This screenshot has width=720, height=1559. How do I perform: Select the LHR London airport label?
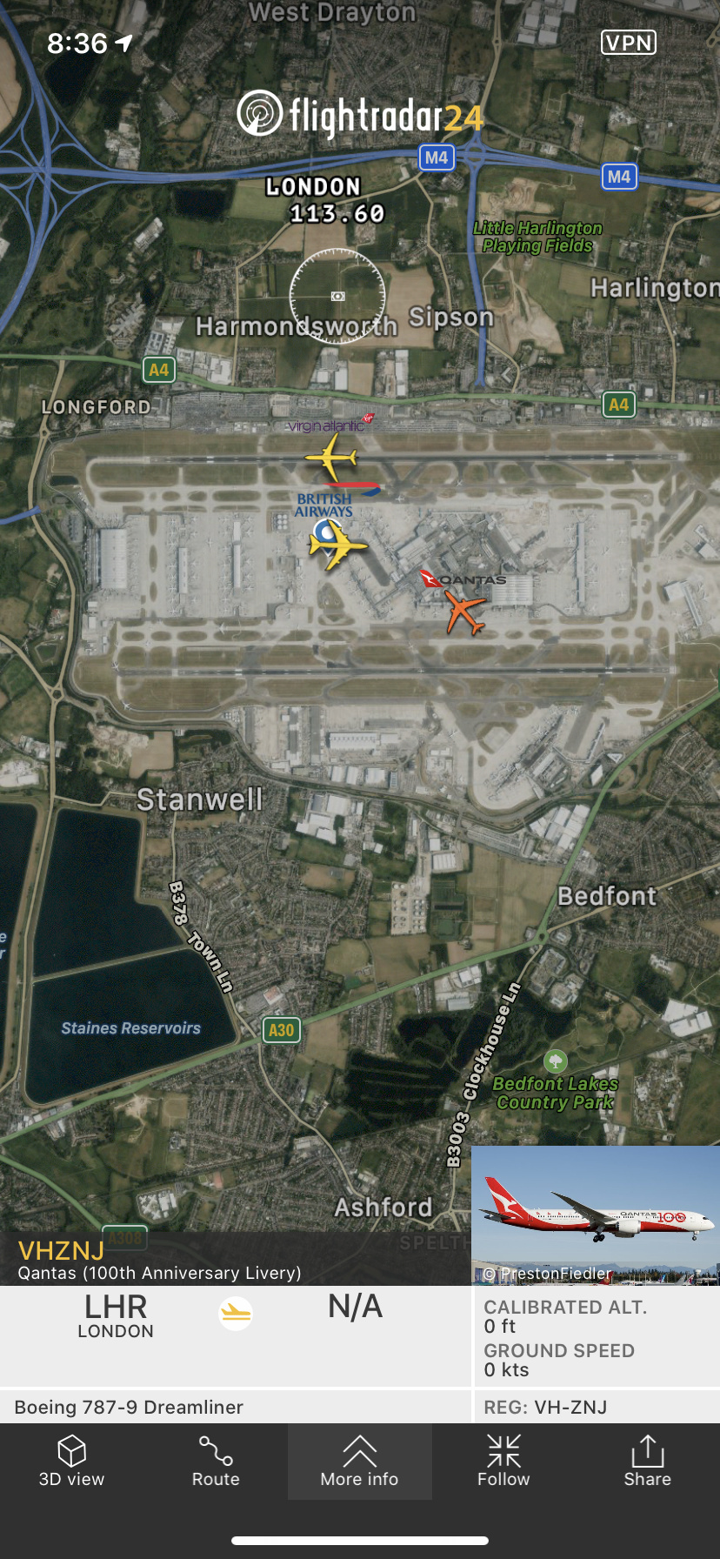pyautogui.click(x=116, y=1316)
